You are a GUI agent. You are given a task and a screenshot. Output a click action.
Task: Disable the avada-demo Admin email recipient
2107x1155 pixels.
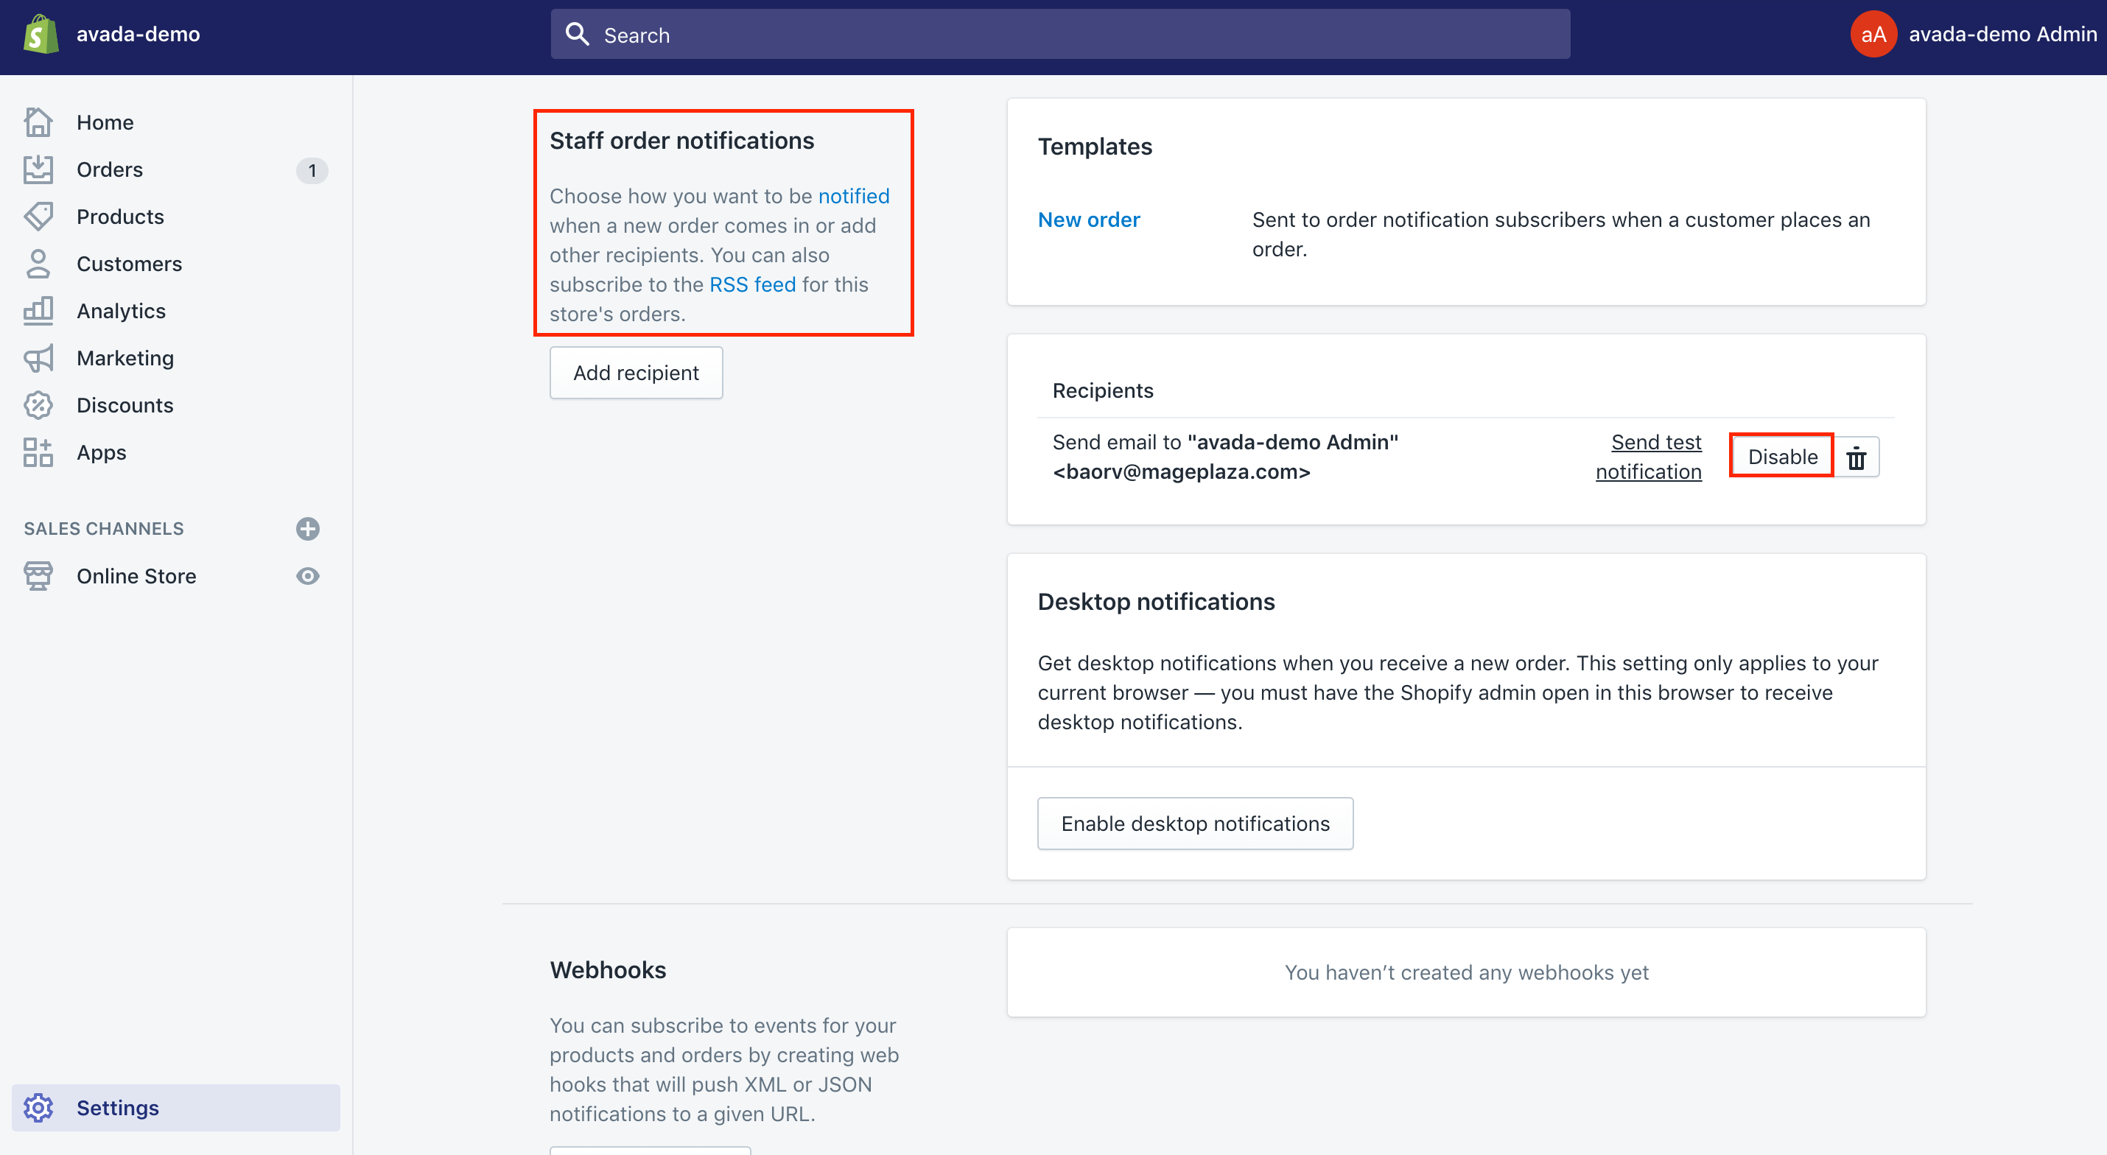click(x=1781, y=455)
